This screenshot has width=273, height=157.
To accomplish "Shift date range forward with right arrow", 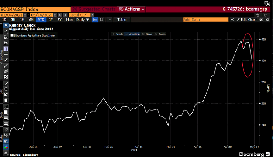I will click(x=65, y=15).
